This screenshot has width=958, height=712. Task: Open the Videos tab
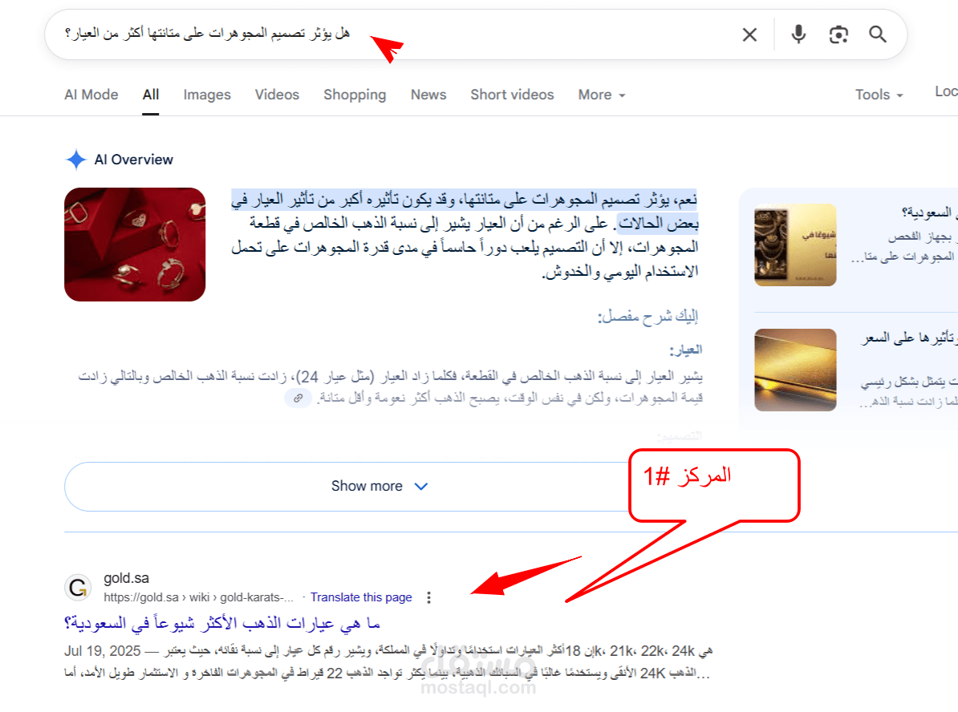coord(277,95)
